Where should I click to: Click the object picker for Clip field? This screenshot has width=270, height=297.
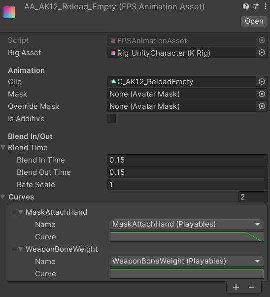tap(262, 82)
